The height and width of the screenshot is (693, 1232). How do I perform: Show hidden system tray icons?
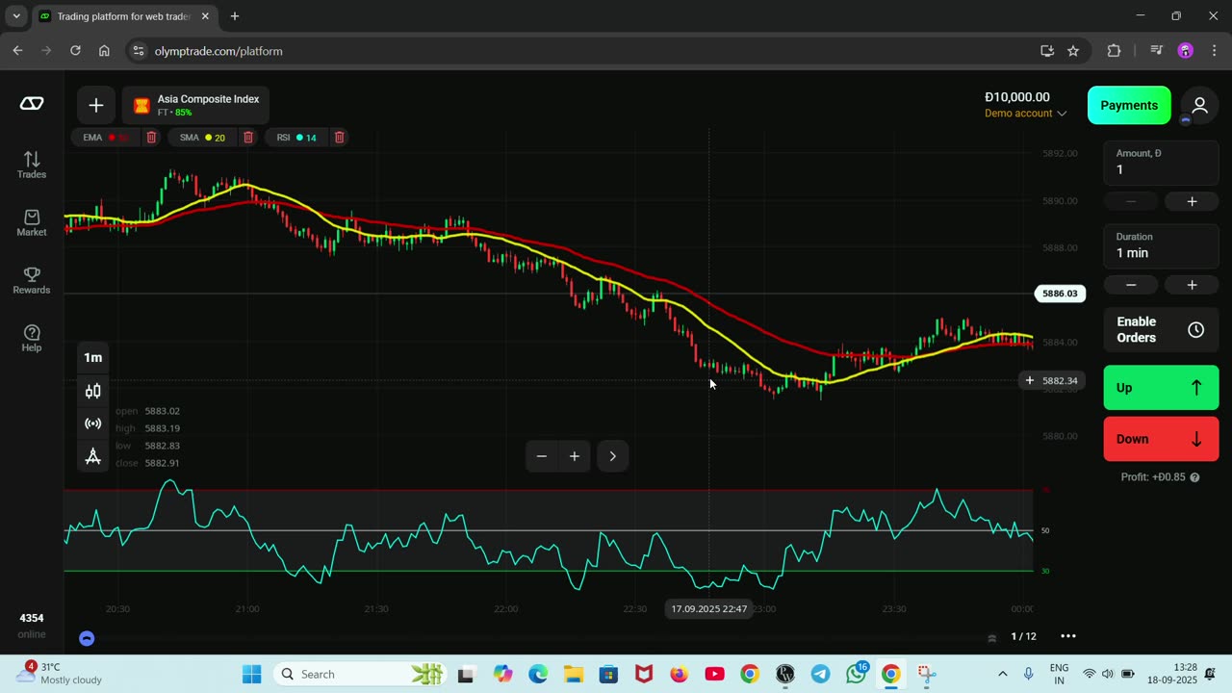pyautogui.click(x=1002, y=674)
